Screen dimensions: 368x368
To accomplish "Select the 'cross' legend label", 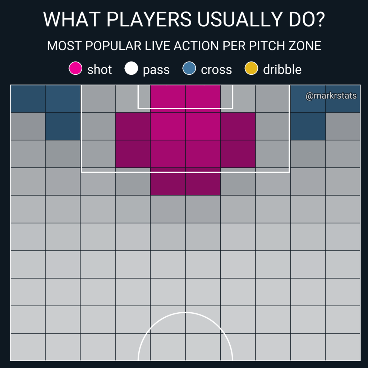I will click(x=216, y=70).
